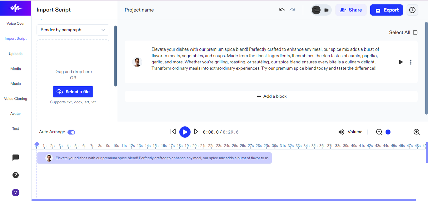Open the script block three-dot menu
This screenshot has height=201, width=428.
(411, 62)
